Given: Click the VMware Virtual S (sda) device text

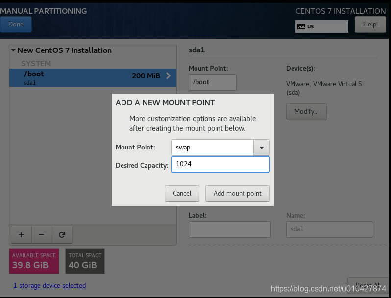Looking at the screenshot, I should pyautogui.click(x=324, y=88).
